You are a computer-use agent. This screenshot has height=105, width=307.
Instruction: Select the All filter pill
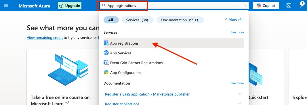[x=111, y=20]
